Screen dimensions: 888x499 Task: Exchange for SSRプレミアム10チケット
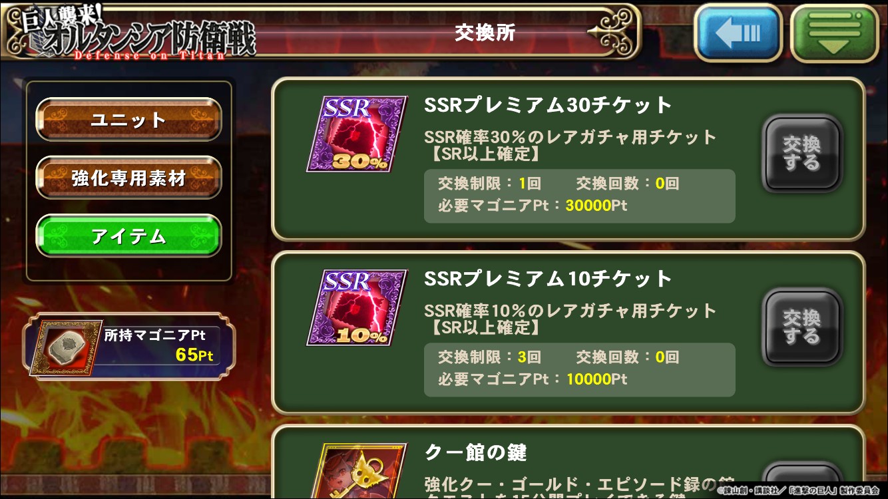click(802, 327)
